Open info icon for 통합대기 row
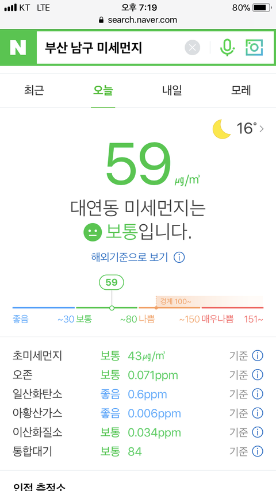This screenshot has width=276, height=491. pyautogui.click(x=258, y=451)
